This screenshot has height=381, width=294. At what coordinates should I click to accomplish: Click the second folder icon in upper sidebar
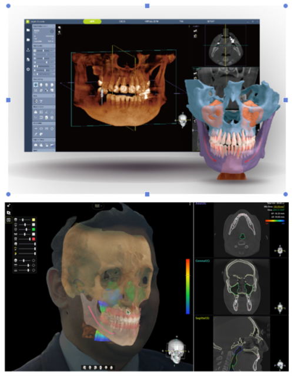tap(28, 40)
